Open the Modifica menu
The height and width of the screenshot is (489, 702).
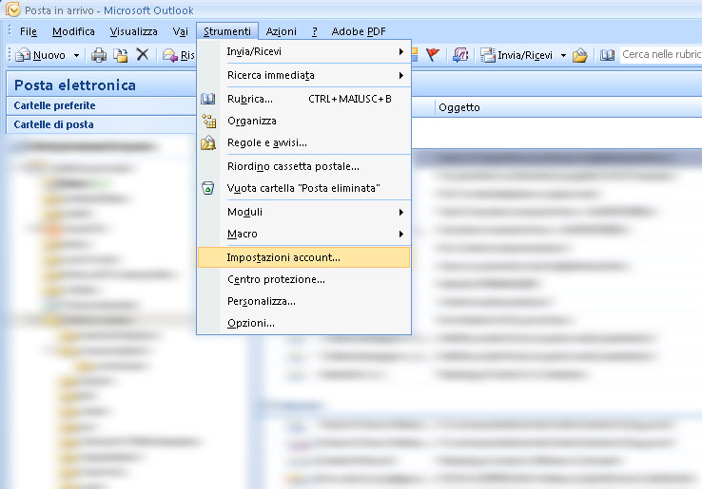73,31
